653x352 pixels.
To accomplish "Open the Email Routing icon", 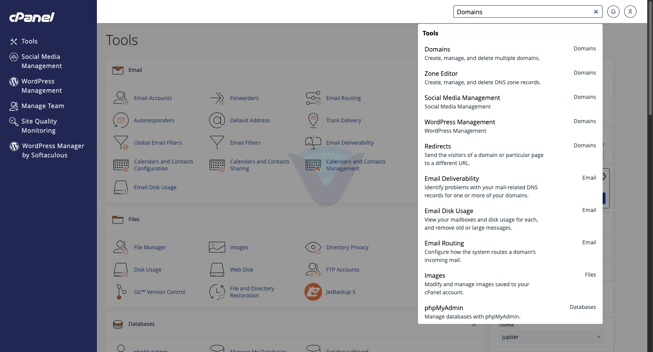I will point(313,98).
